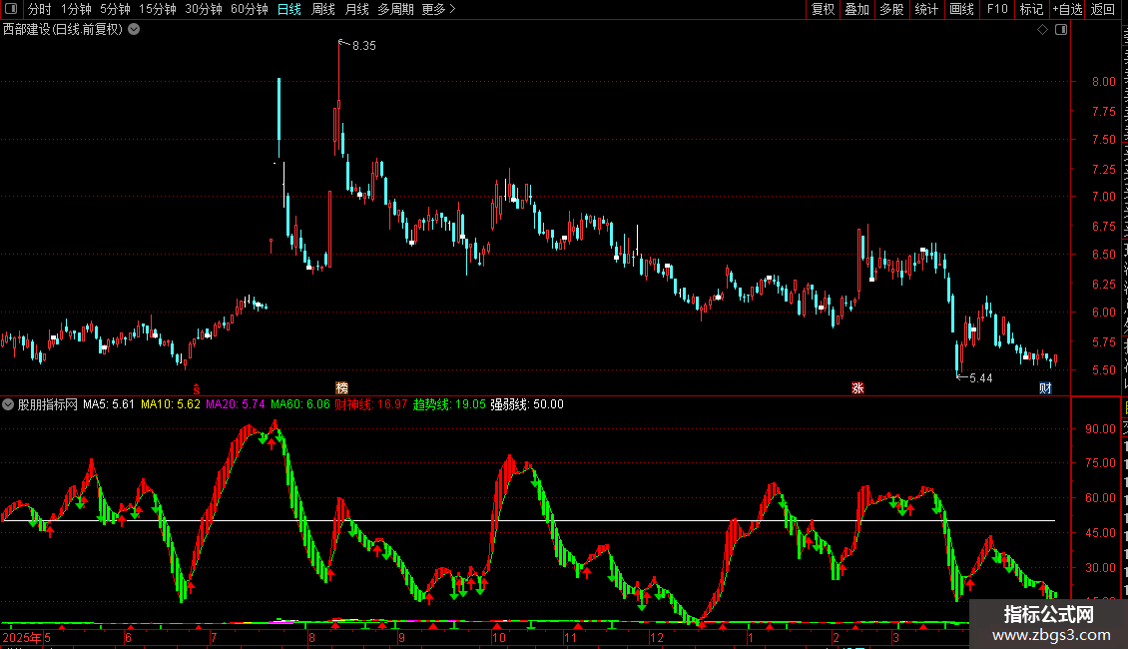Click the 标记 mark button
Viewport: 1128px width, 649px height.
tap(1031, 9)
